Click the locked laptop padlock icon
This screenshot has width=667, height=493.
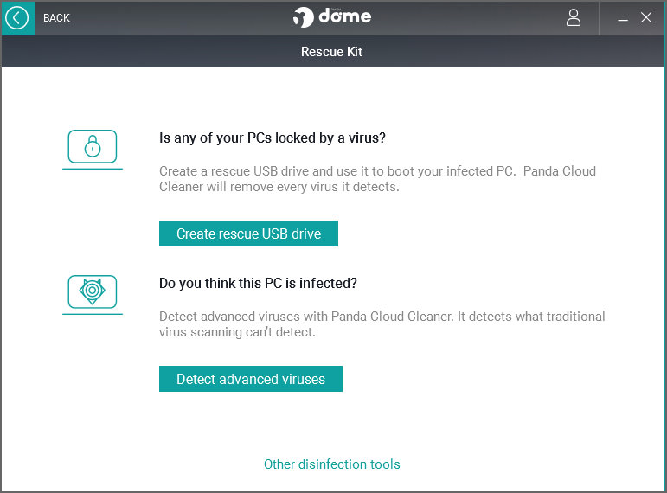[x=93, y=146]
